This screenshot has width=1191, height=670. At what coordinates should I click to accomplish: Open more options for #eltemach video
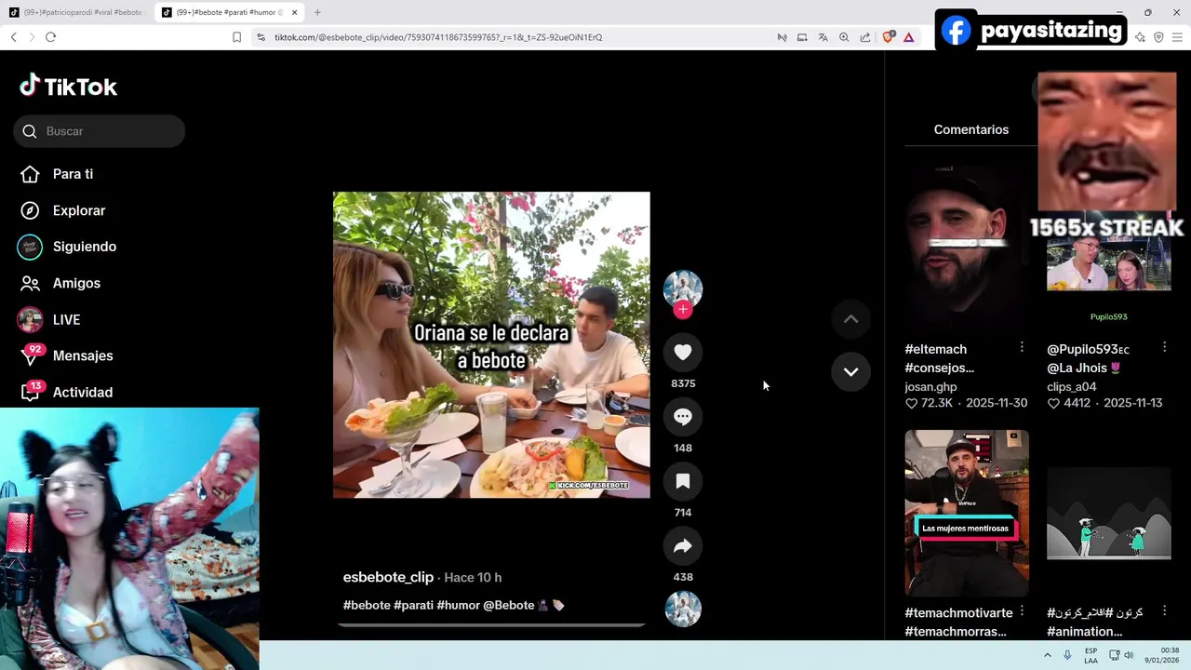coord(1022,347)
